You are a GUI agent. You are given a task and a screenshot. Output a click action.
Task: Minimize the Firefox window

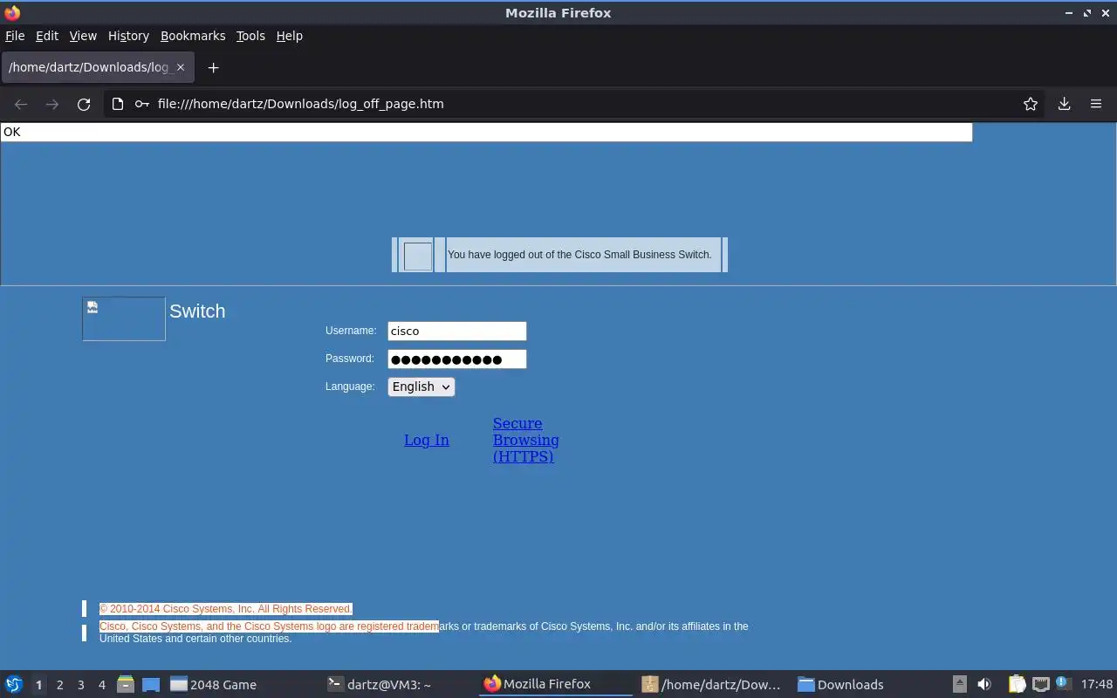click(x=1069, y=13)
